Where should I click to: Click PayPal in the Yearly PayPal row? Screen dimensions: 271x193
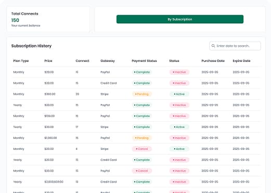[x=105, y=105]
